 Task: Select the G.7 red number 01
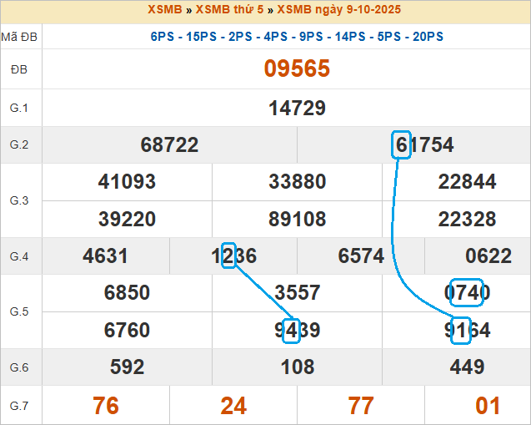[488, 406]
